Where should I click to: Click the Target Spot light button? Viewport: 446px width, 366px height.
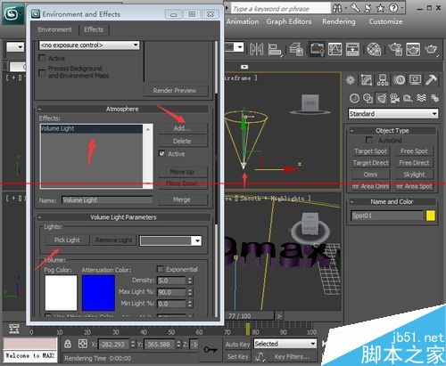click(x=370, y=151)
